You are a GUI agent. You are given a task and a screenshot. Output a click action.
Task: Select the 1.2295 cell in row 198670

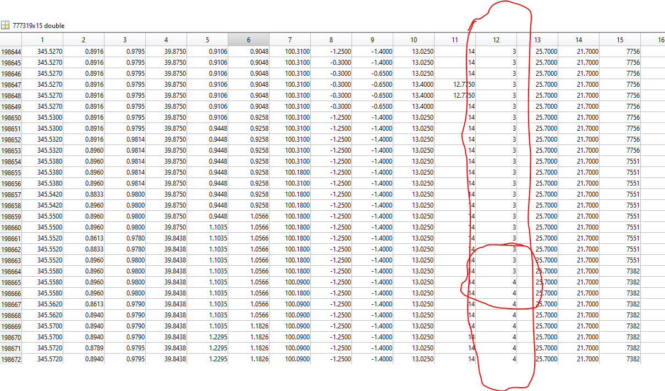coord(217,337)
